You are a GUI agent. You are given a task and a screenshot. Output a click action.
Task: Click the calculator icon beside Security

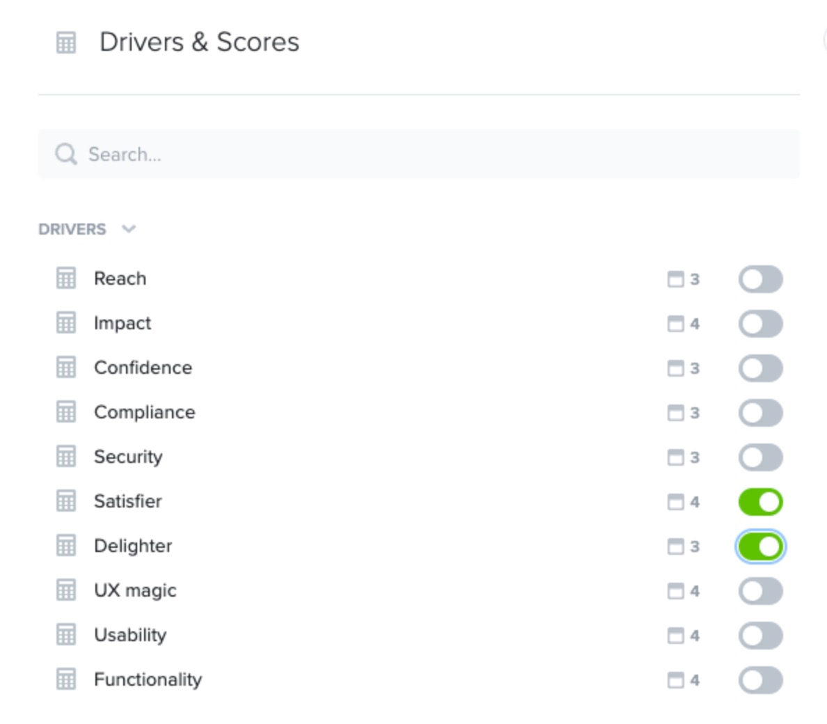[66, 457]
